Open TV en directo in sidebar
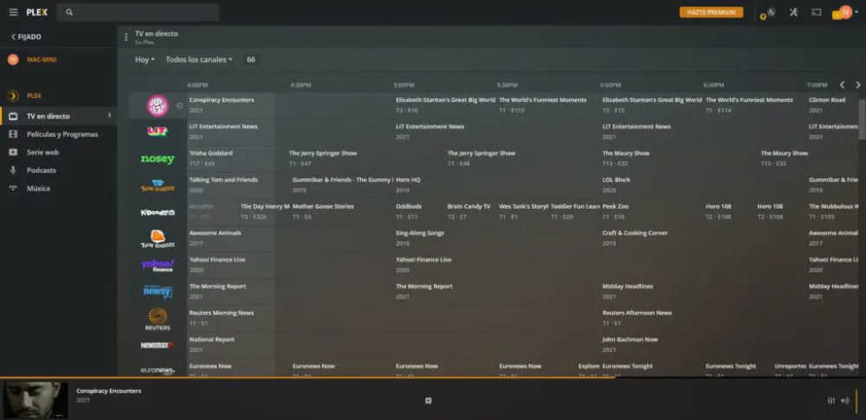 tap(58, 116)
